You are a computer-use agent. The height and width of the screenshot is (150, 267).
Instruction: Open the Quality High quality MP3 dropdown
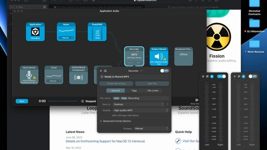[141, 110]
